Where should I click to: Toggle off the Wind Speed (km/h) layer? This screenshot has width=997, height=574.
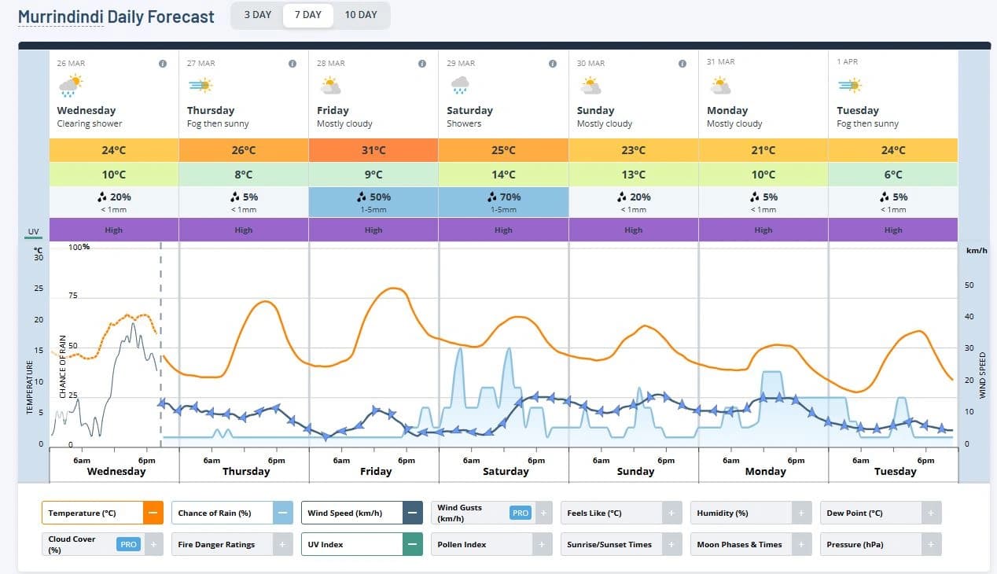click(413, 513)
